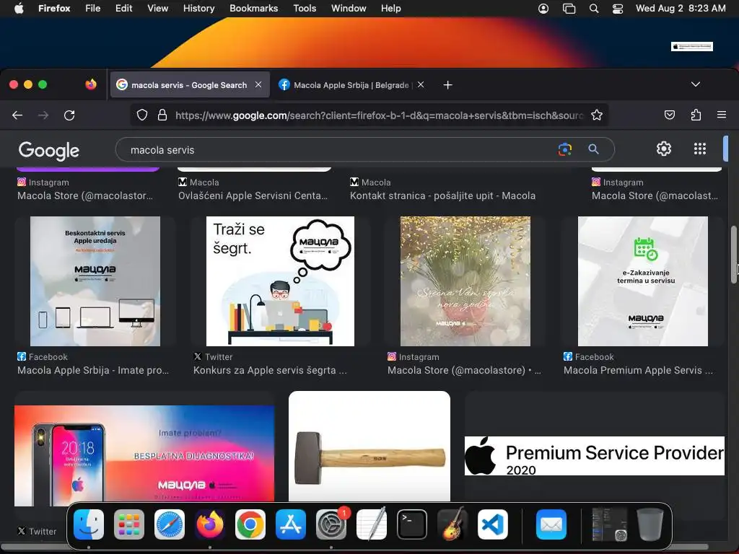Open tracking protection shield in address bar
The height and width of the screenshot is (554, 739).
point(142,115)
